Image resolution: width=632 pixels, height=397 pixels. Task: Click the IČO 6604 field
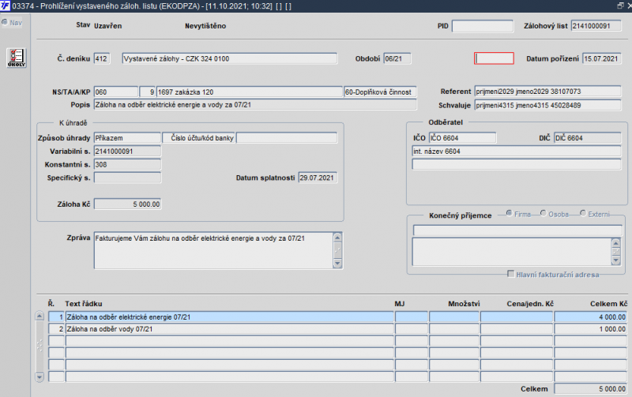pyautogui.click(x=462, y=138)
